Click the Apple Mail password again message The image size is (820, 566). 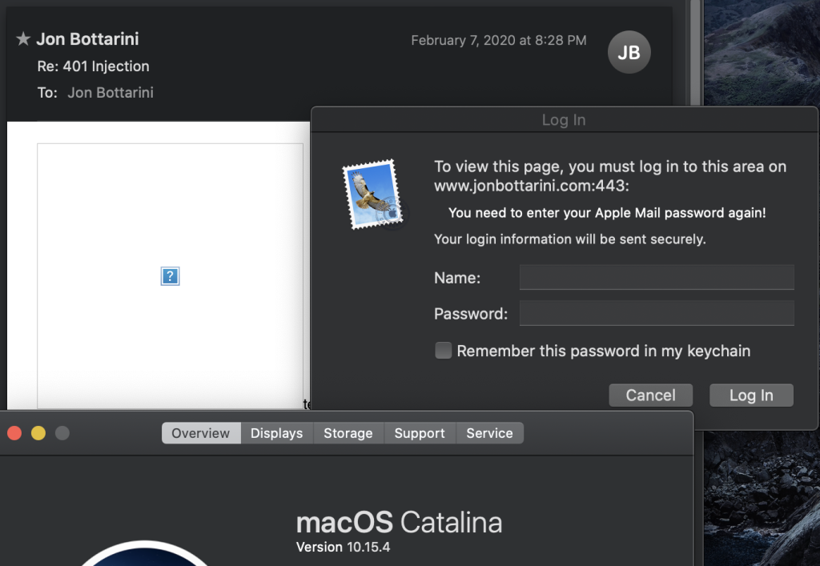607,213
